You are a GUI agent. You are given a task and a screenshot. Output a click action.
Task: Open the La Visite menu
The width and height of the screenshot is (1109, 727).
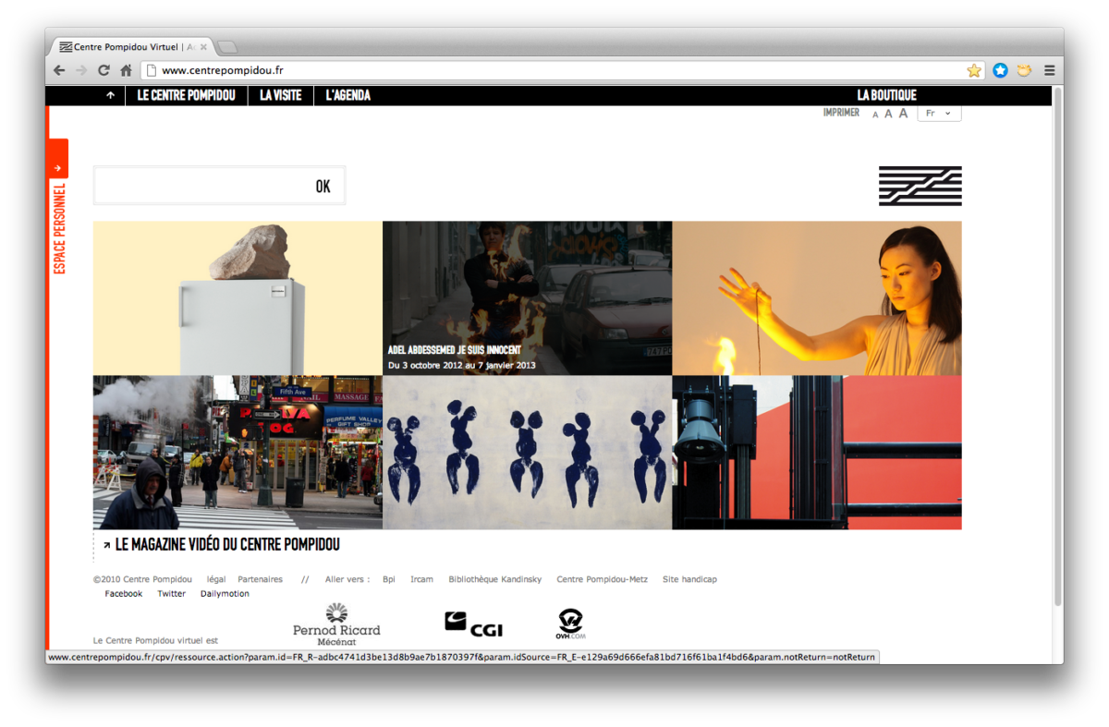pyautogui.click(x=280, y=95)
